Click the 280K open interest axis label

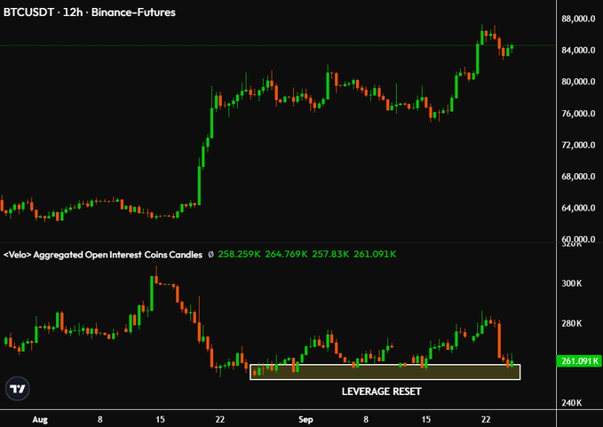click(572, 324)
